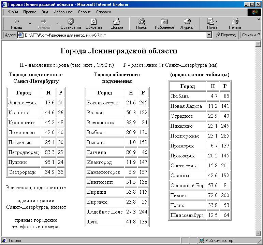Open the Избранное menu in the menu bar
The height and width of the screenshot is (245, 263).
click(x=63, y=12)
